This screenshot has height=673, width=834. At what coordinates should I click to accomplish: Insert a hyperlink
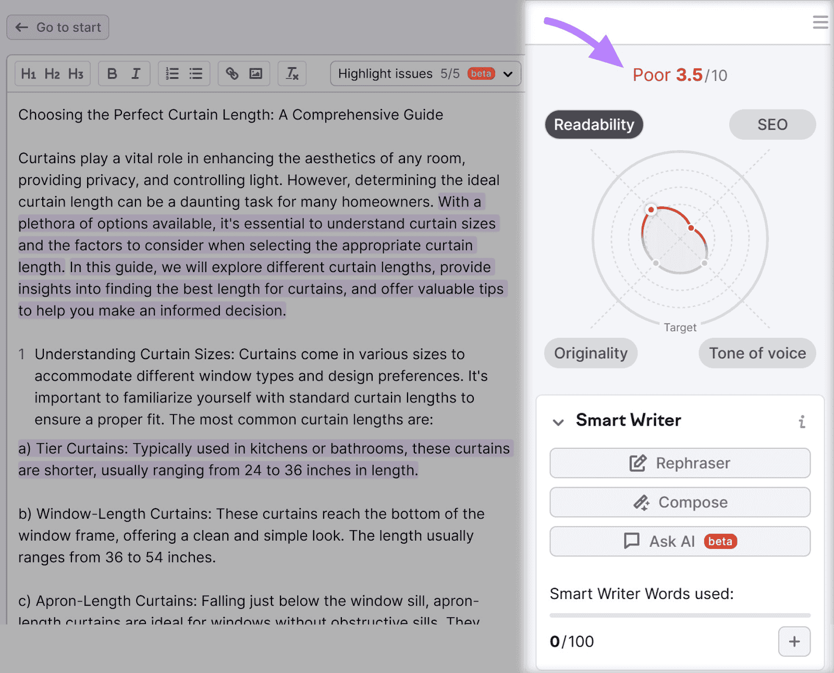tap(232, 74)
